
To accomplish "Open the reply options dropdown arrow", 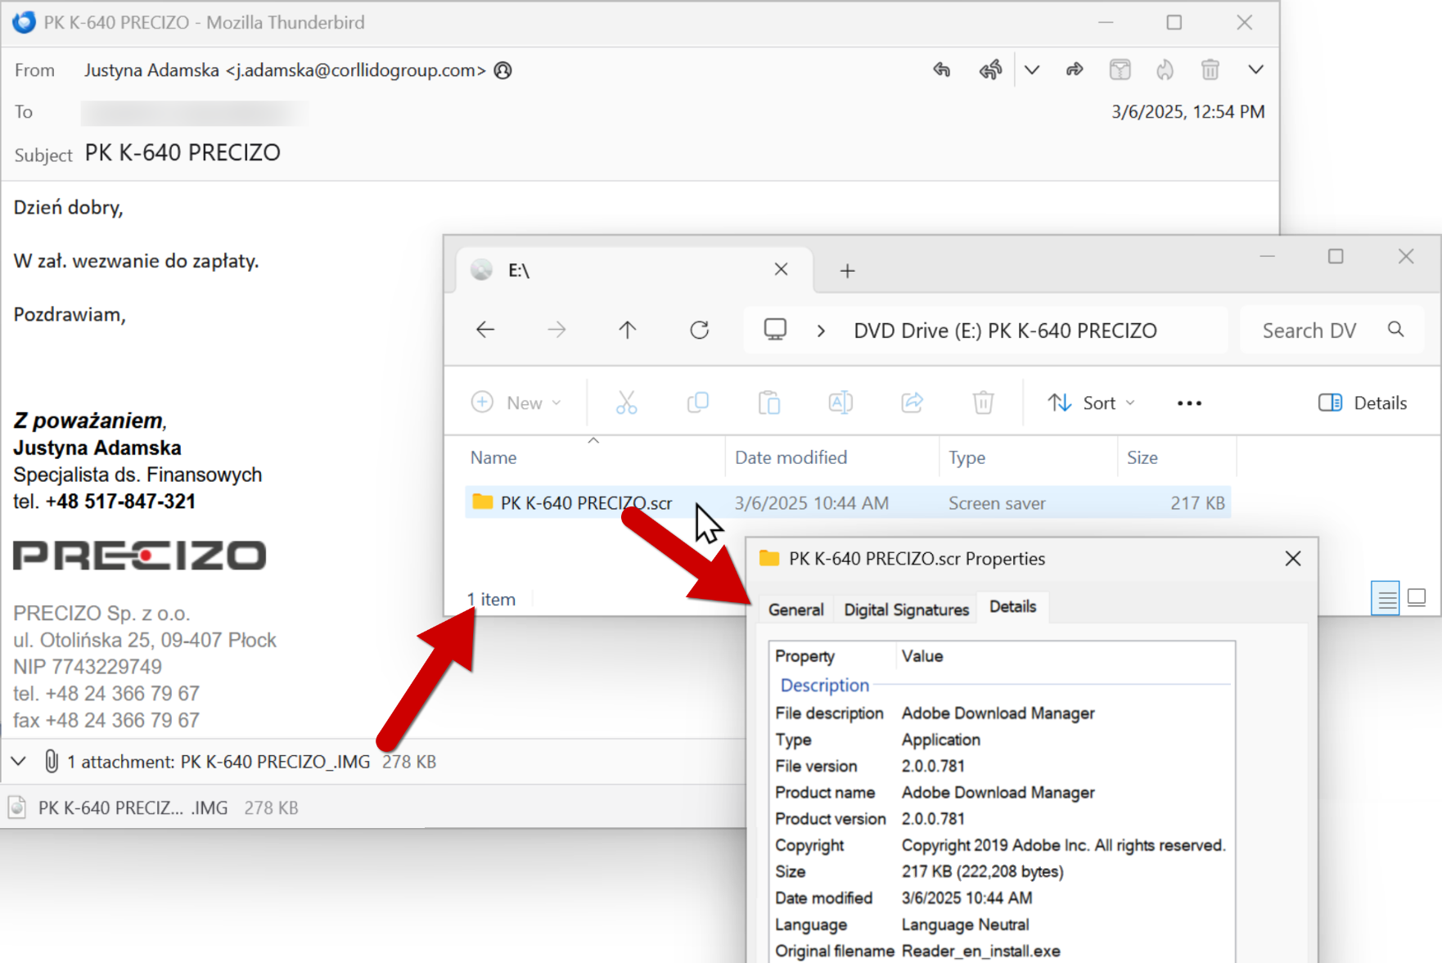I will [x=1032, y=70].
